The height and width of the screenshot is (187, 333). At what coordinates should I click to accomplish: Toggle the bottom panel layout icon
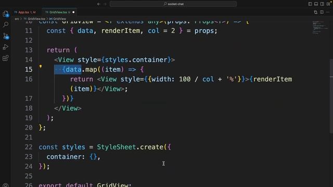tap(316, 4)
